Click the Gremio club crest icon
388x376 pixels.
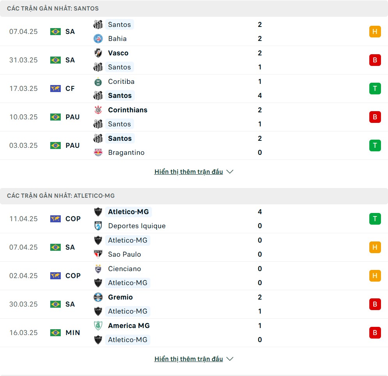[98, 297]
